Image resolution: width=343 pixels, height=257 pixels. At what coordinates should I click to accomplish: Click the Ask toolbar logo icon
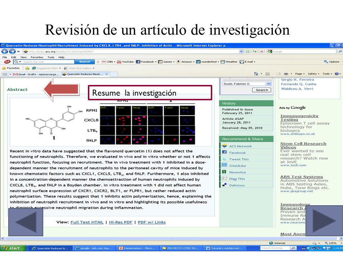click(x=7, y=62)
